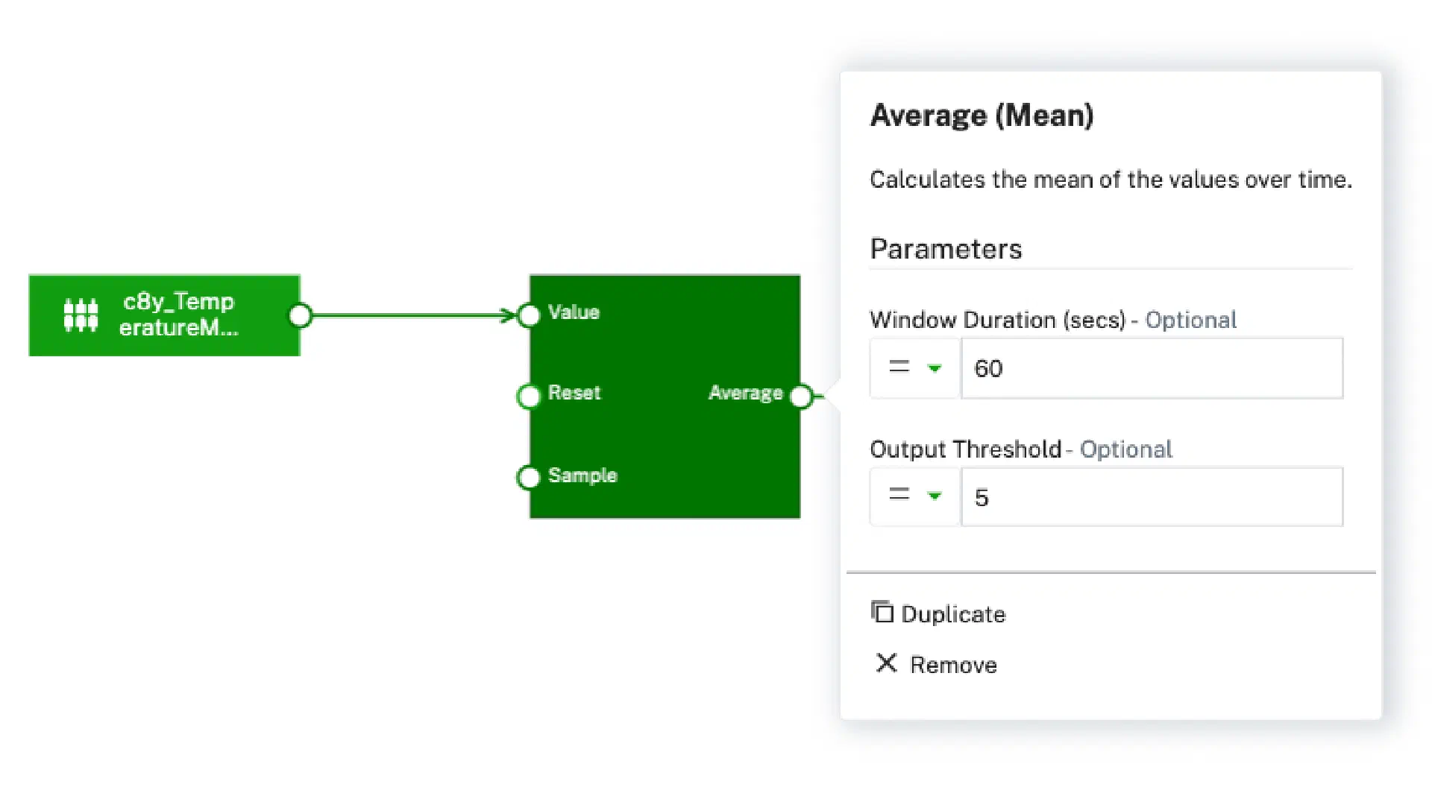Select the Reset input port circle
1432x799 pixels.
tap(529, 396)
